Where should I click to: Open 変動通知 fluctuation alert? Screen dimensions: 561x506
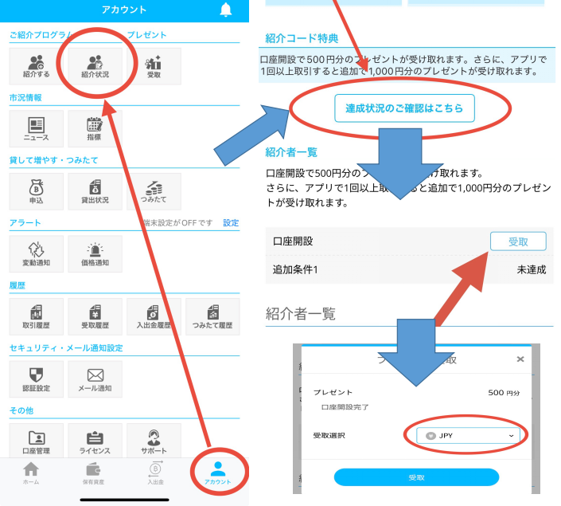point(36,253)
